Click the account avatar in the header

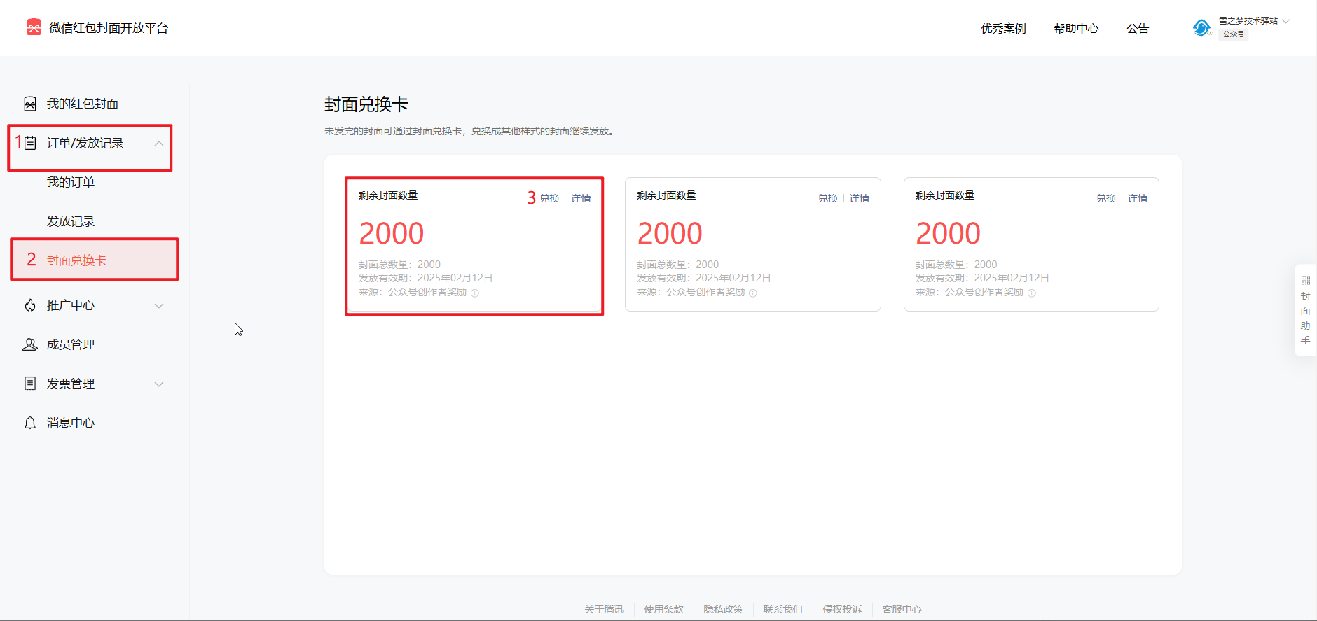pos(1201,28)
